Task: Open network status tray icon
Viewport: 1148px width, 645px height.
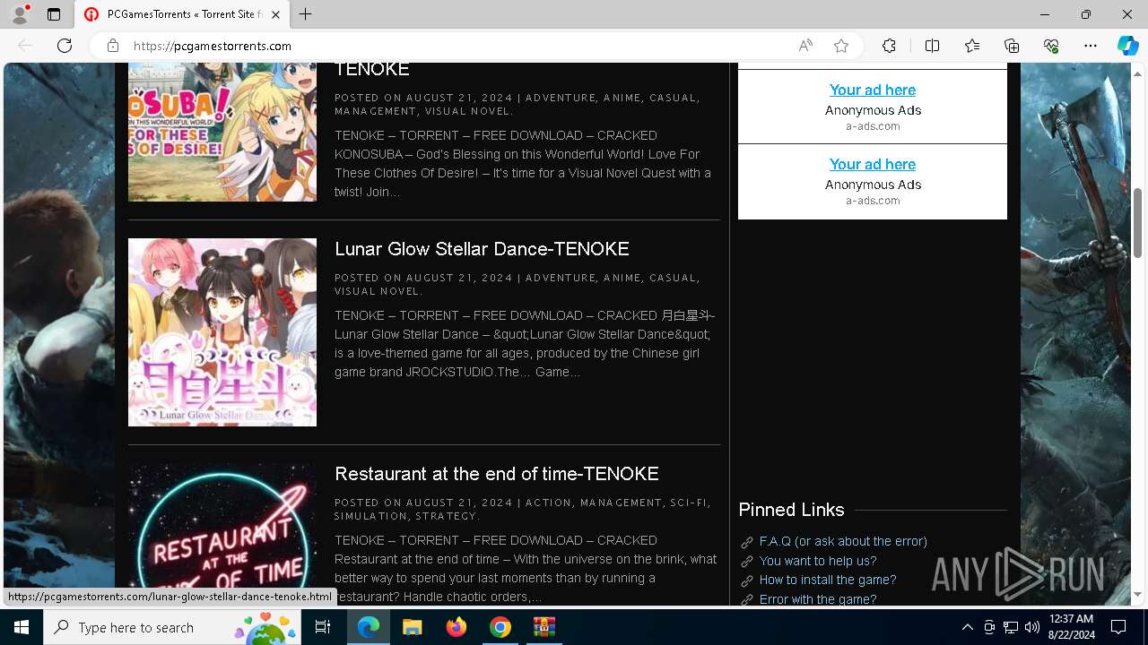Action: pyautogui.click(x=1011, y=627)
